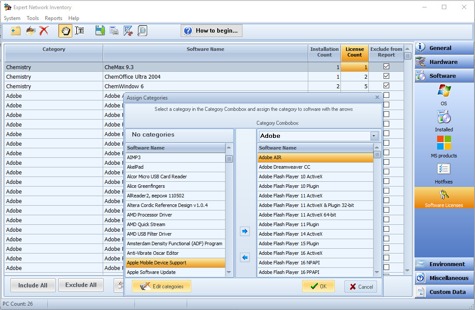The width and height of the screenshot is (475, 310).
Task: Click down arrow of Adobe list scrollbar
Action: [377, 272]
